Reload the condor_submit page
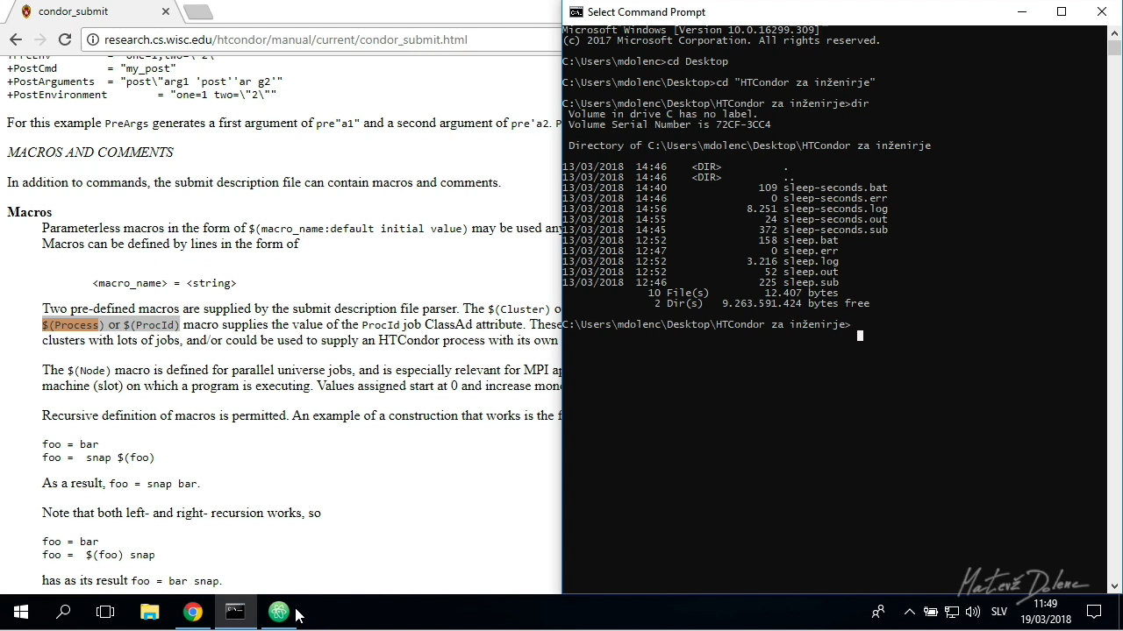 (65, 39)
